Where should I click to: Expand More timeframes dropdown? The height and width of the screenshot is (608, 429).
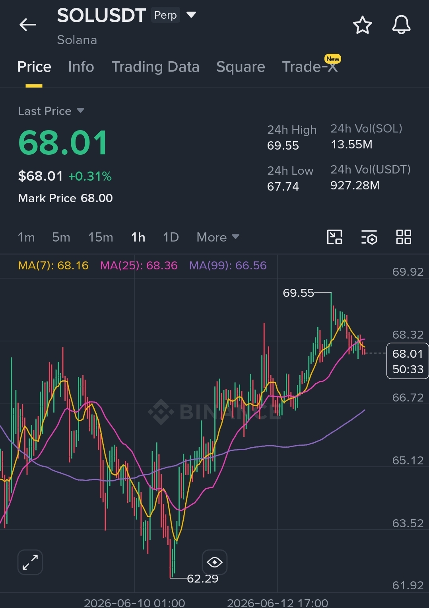point(218,237)
